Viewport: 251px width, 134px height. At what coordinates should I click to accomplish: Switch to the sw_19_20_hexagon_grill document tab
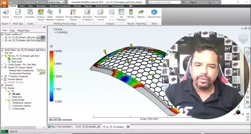click(x=89, y=127)
